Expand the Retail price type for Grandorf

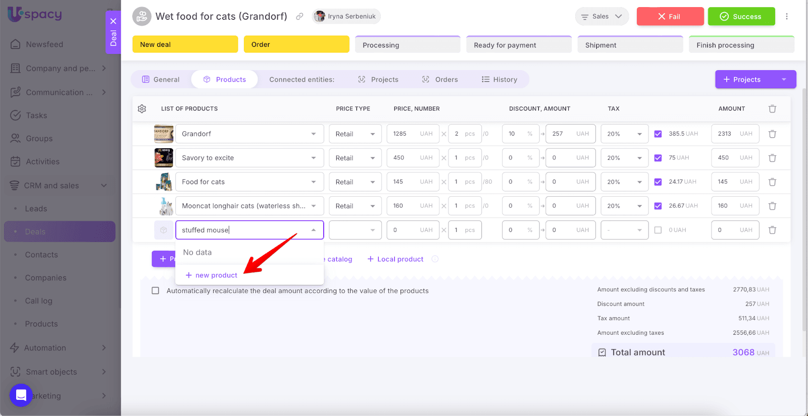[x=355, y=134]
